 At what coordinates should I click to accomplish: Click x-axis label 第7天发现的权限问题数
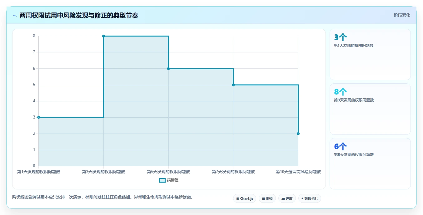coord(233,172)
